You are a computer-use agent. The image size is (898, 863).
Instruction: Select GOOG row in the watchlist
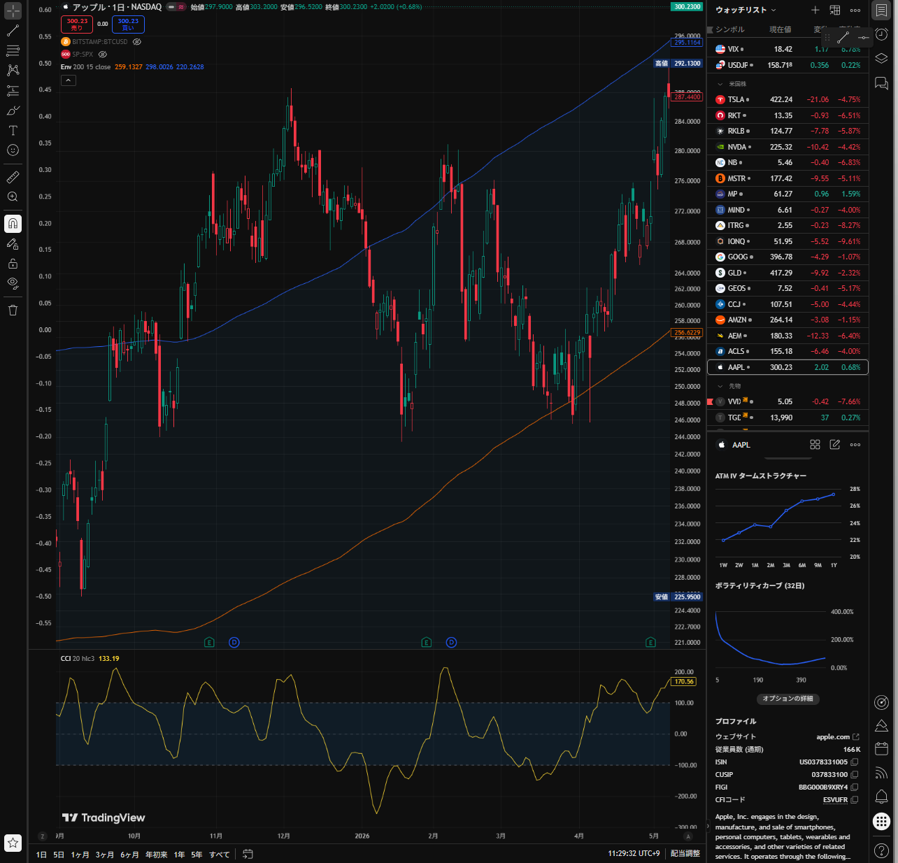788,257
